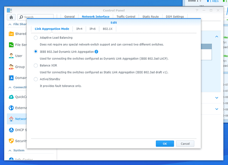The width and height of the screenshot is (228, 165).
Task: Collapse the Connectivity section
Action: (x=10, y=87)
